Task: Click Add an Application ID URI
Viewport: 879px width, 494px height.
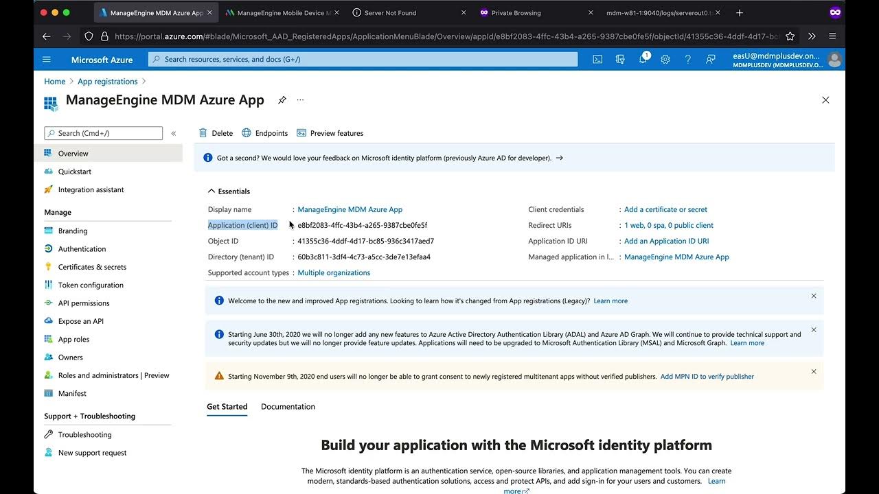Action: [666, 241]
